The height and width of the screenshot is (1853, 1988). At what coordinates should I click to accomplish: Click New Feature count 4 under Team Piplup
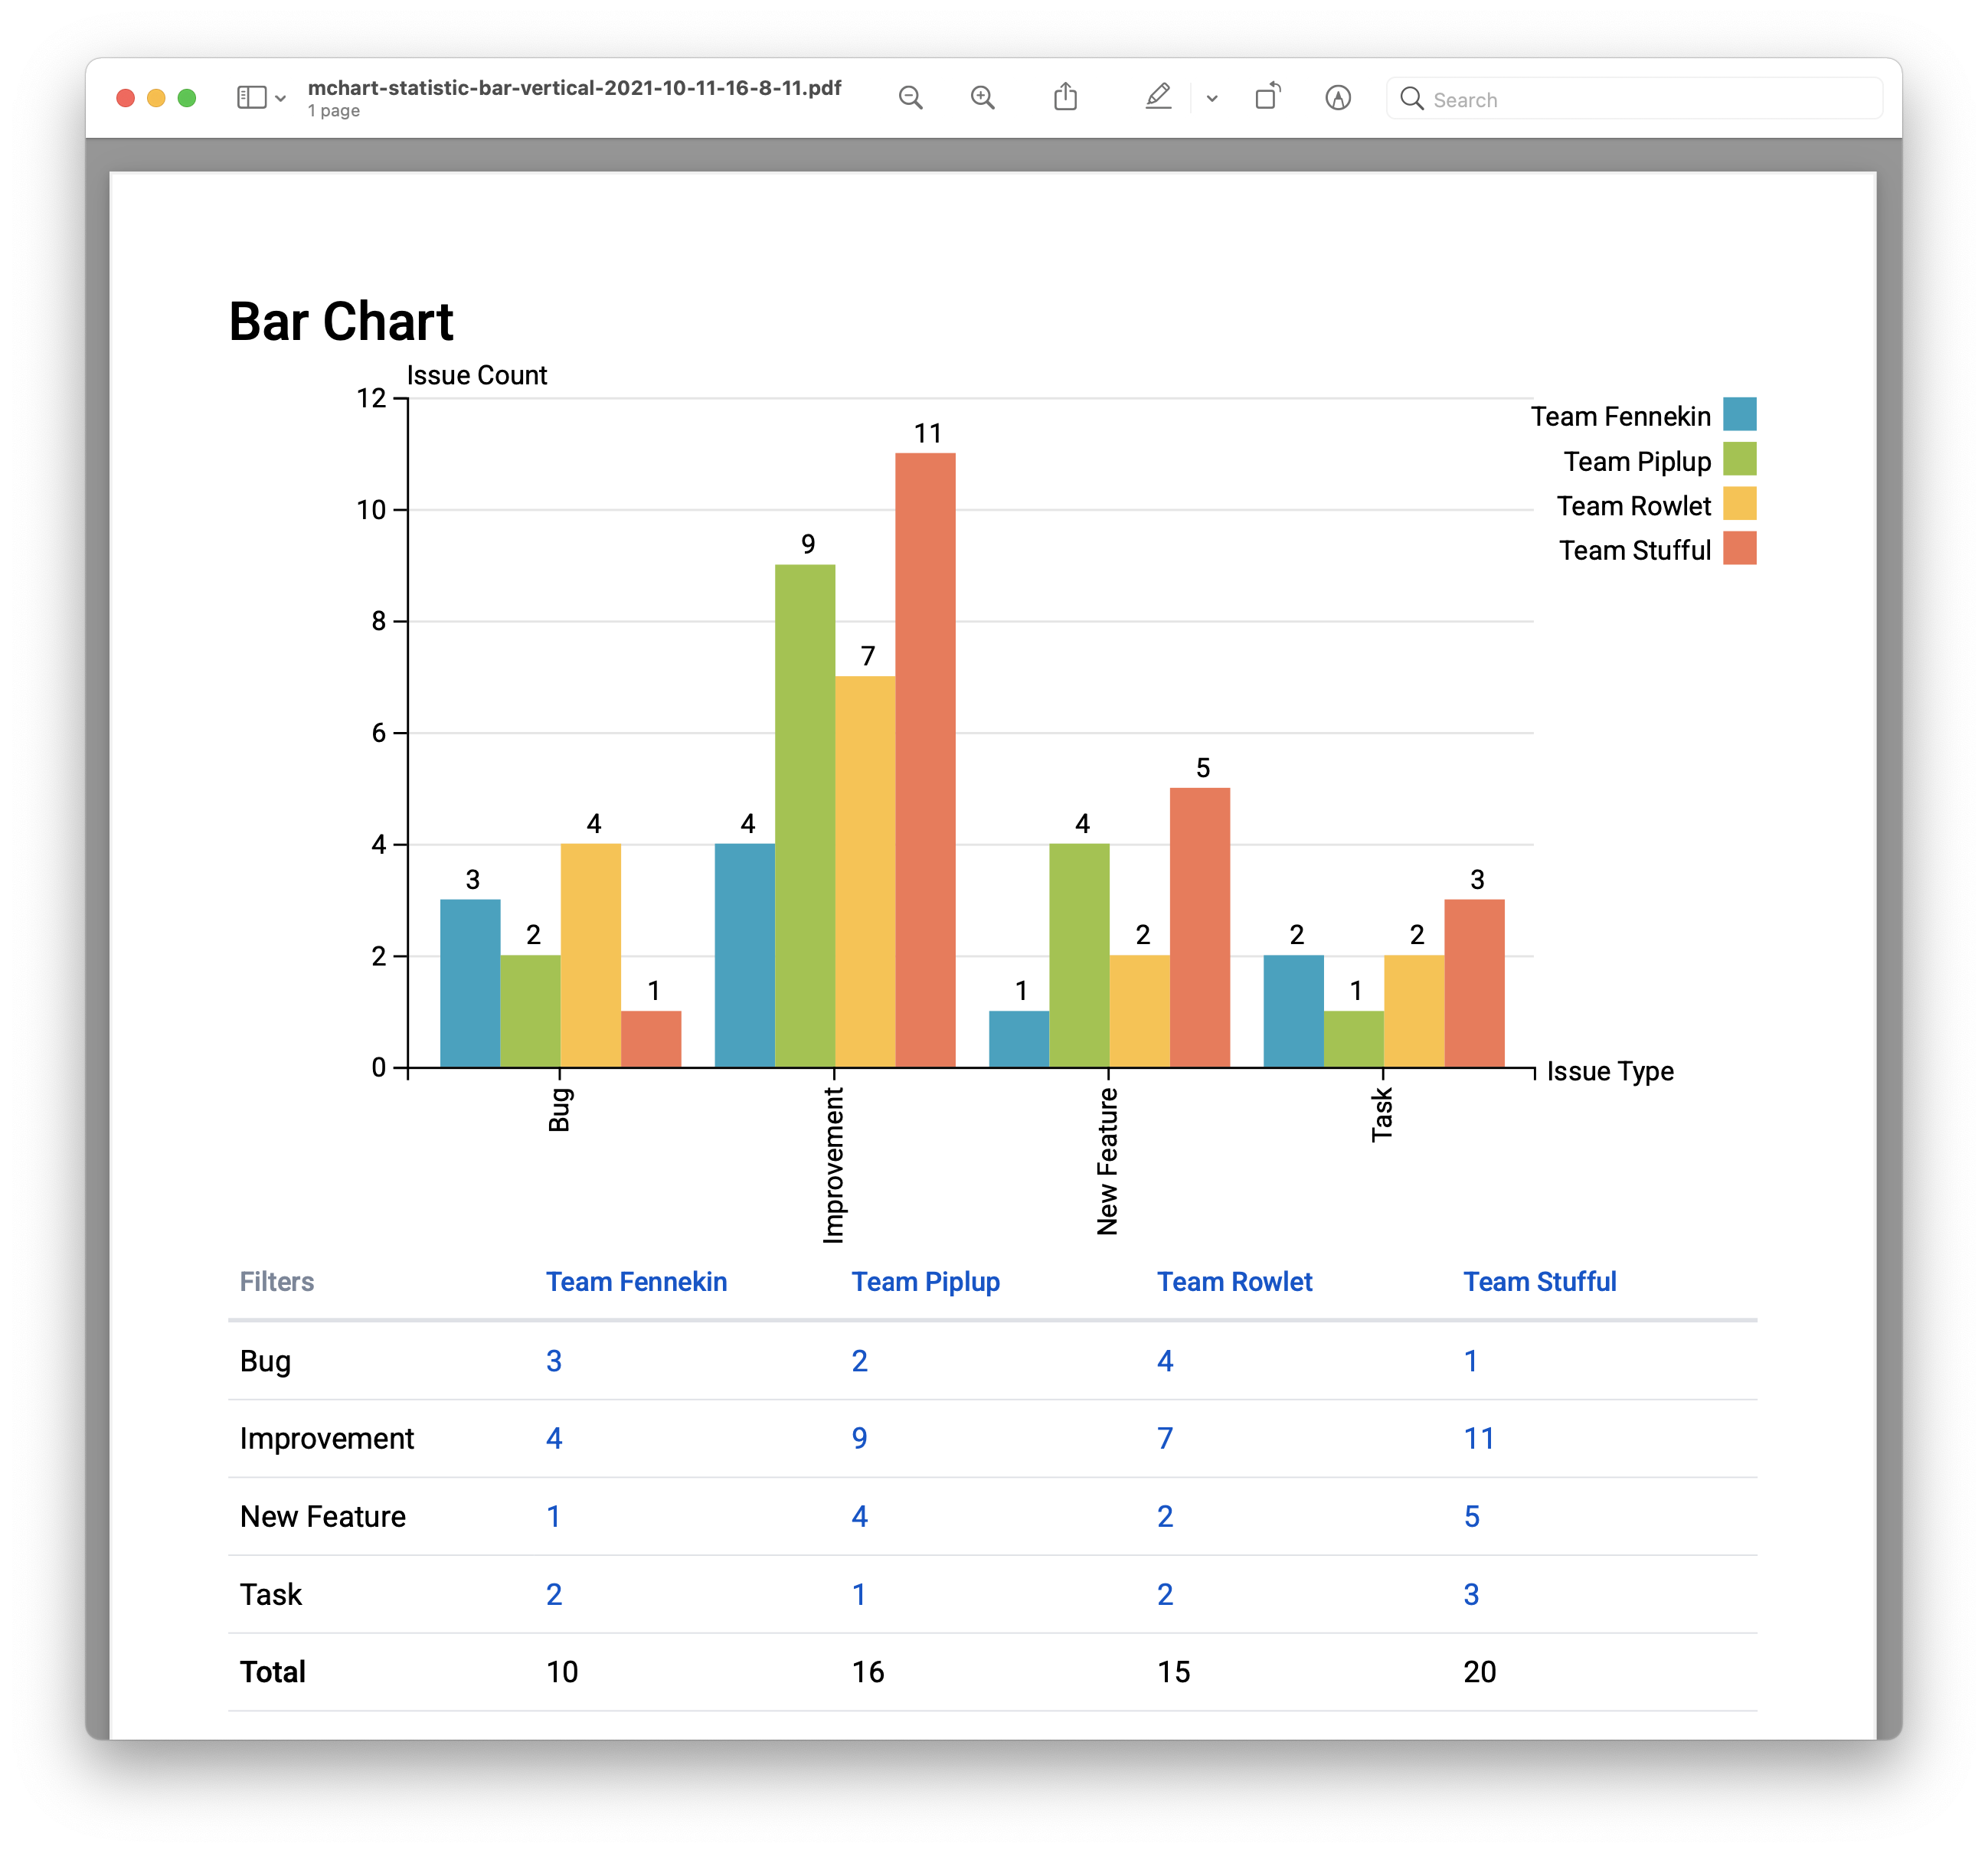(859, 1516)
